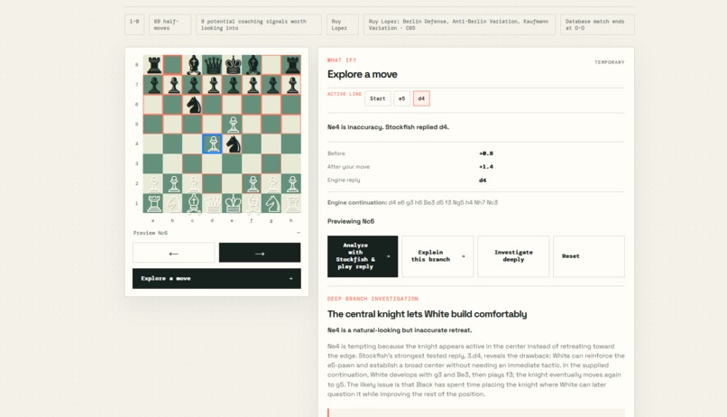Select the white pawn on h2

pos(291,183)
